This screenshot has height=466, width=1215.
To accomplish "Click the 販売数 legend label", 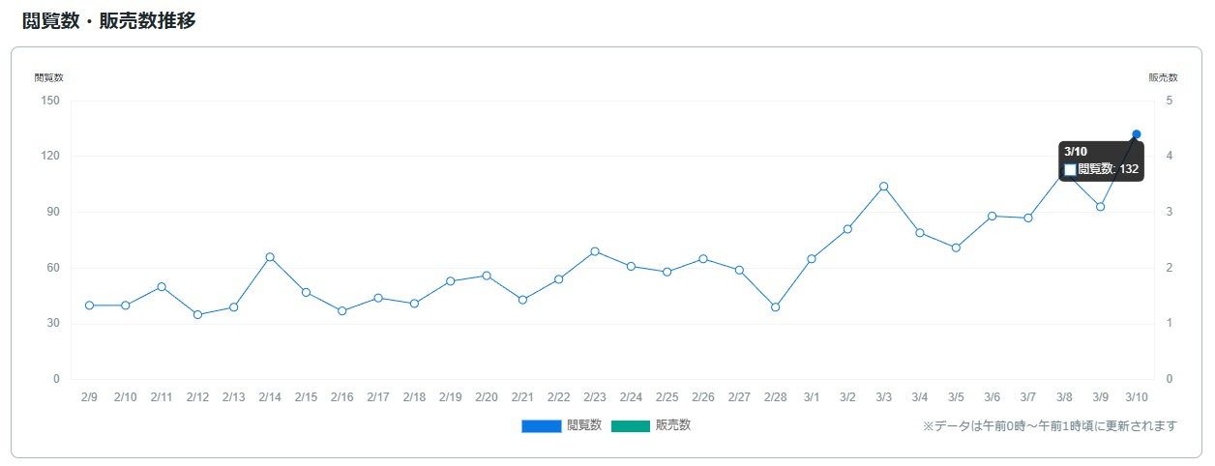I will click(x=673, y=425).
